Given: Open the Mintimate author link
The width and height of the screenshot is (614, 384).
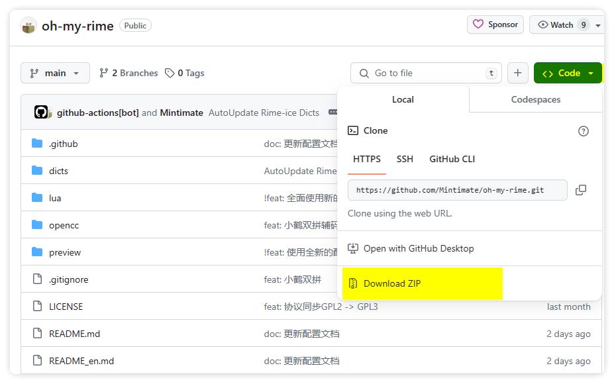Looking at the screenshot, I should [181, 113].
